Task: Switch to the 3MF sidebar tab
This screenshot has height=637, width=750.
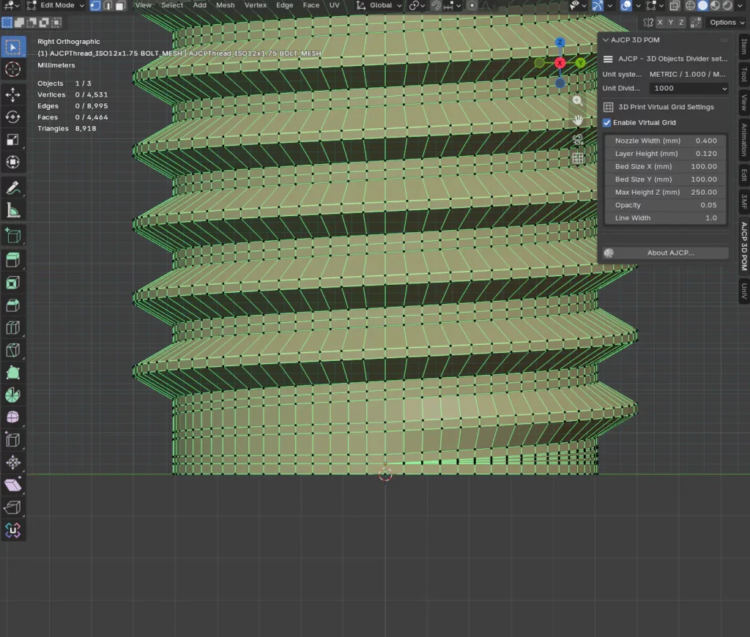Action: click(744, 201)
